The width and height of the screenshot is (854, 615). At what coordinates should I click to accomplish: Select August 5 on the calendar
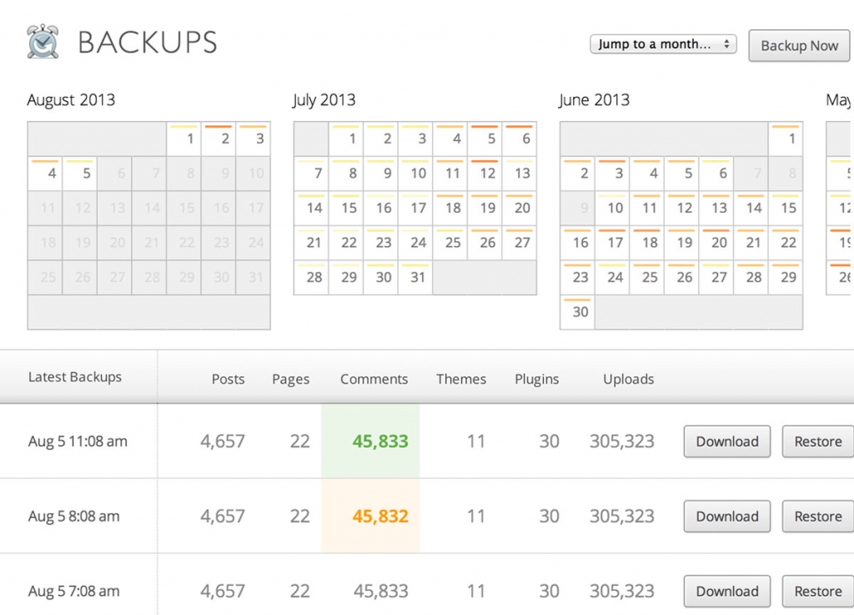click(81, 174)
